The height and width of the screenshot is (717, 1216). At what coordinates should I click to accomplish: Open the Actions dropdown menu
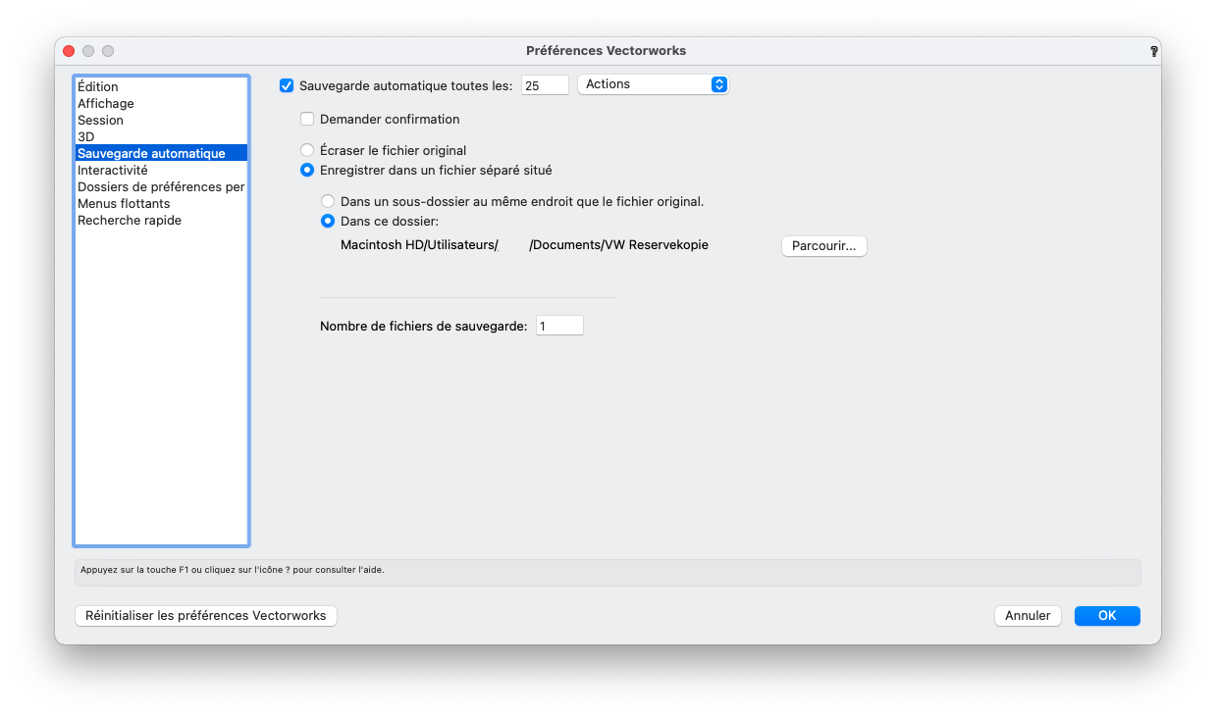click(653, 84)
